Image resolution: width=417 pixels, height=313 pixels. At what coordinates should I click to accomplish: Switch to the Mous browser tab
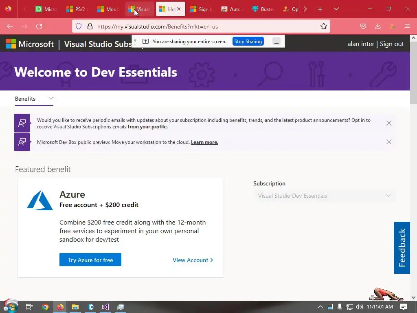click(108, 9)
